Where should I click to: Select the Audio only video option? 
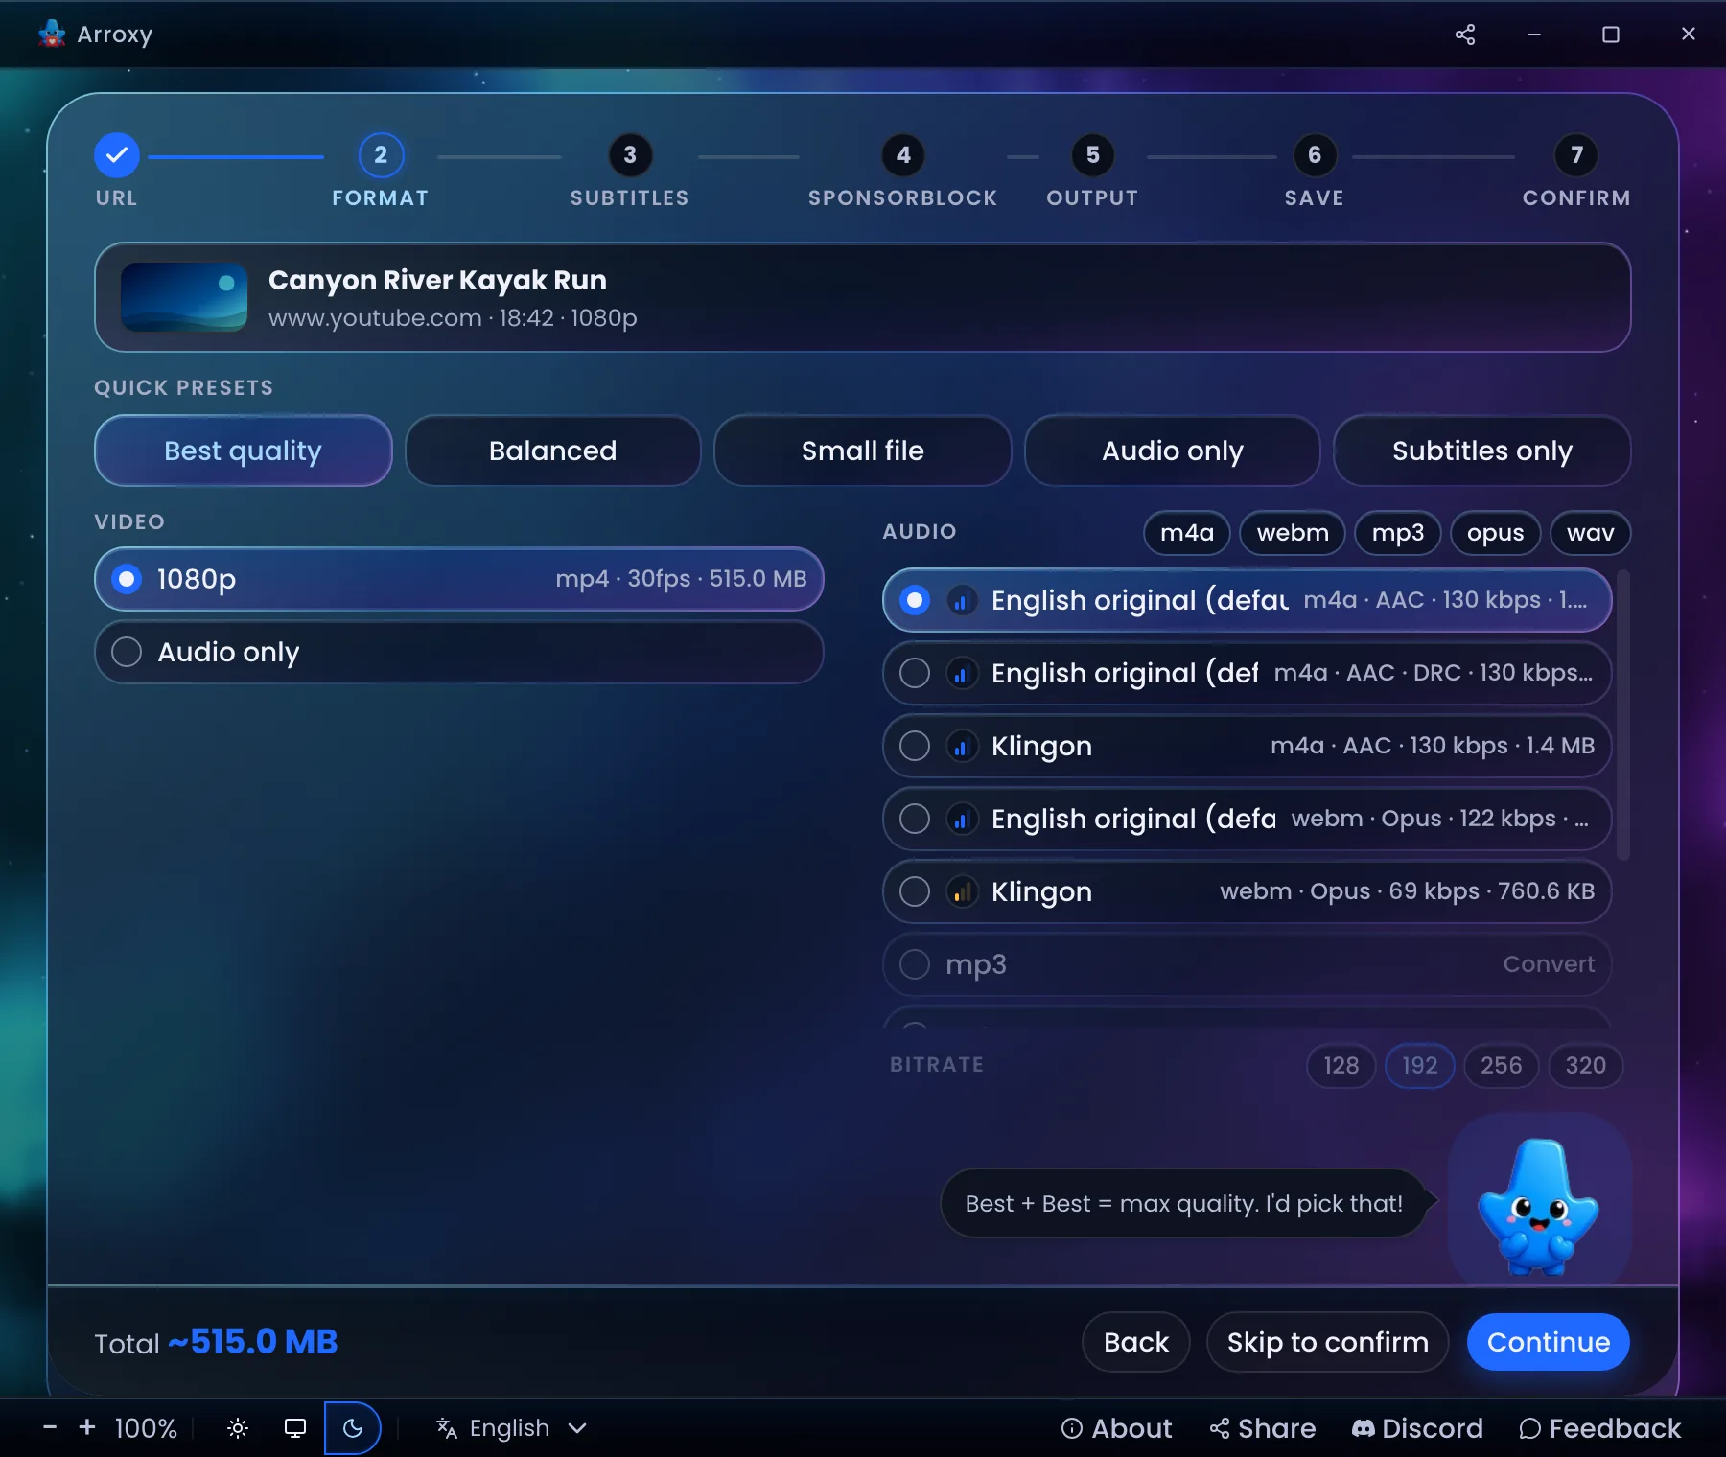[x=459, y=652]
